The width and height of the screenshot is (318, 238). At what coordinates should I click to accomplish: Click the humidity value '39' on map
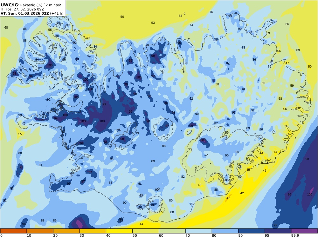(x=228, y=198)
